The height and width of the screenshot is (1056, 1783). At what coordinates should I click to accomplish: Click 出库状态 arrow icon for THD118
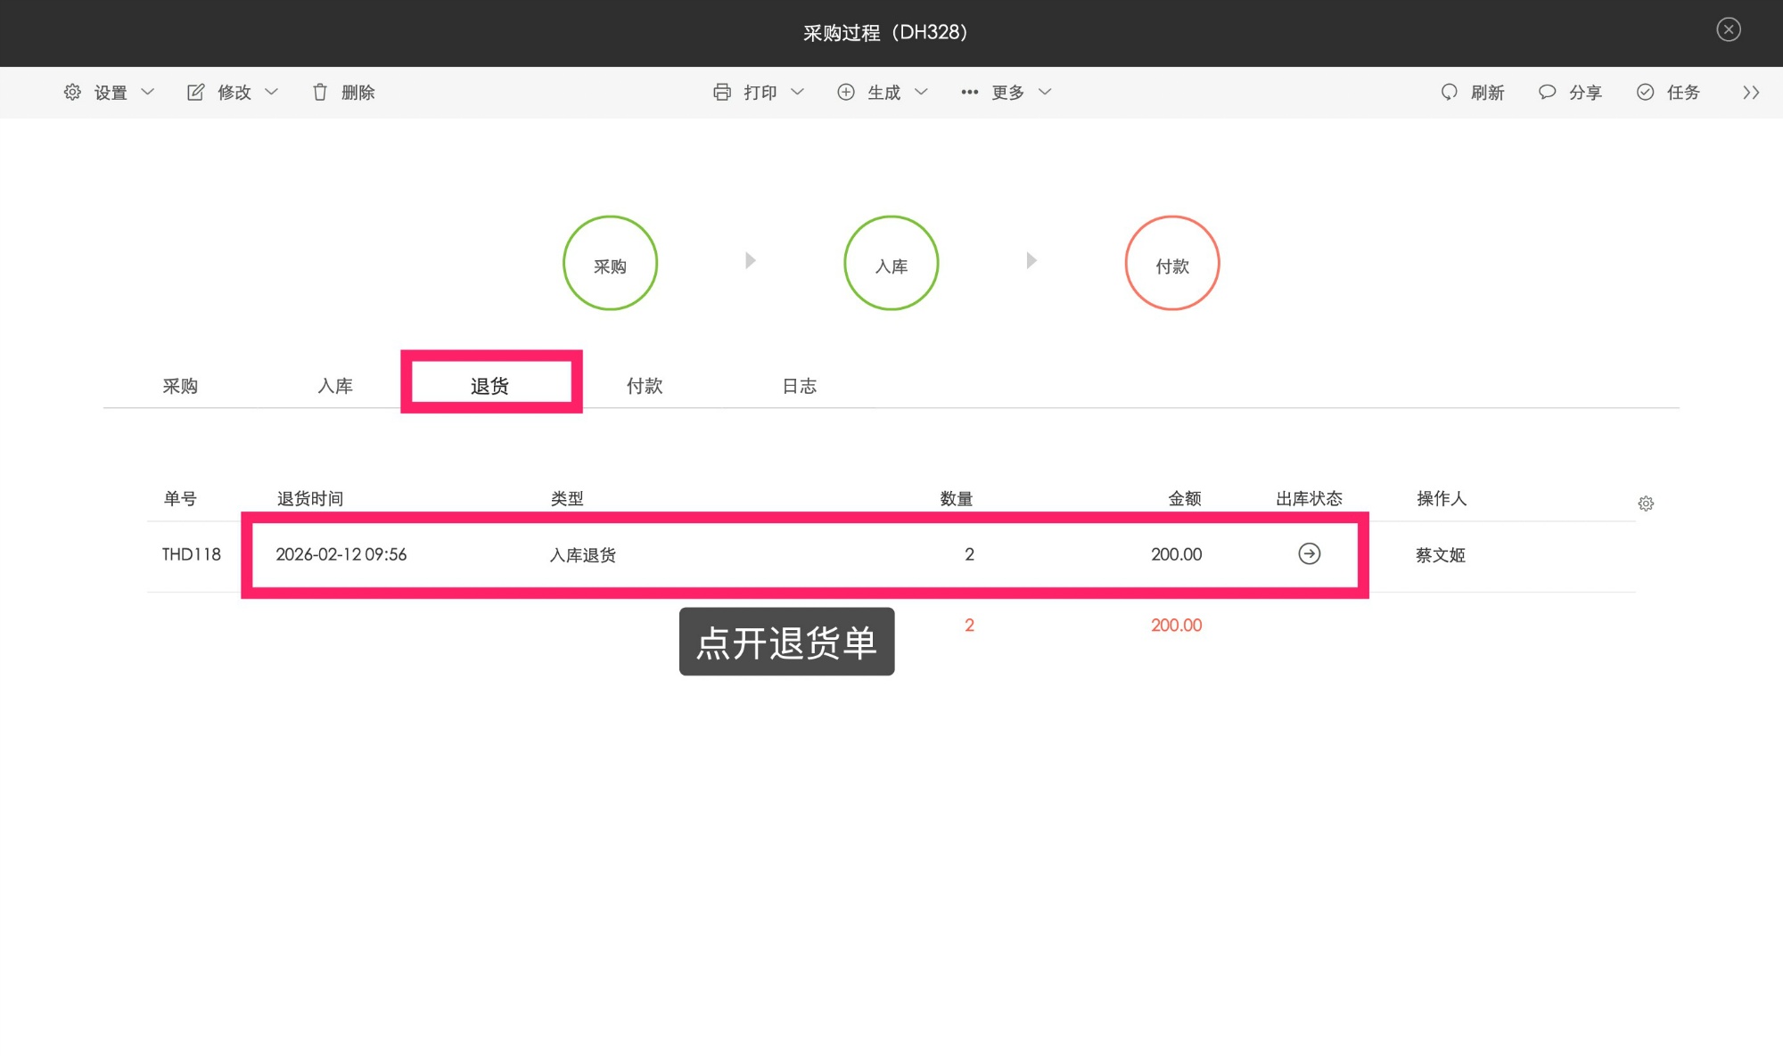pyautogui.click(x=1309, y=554)
